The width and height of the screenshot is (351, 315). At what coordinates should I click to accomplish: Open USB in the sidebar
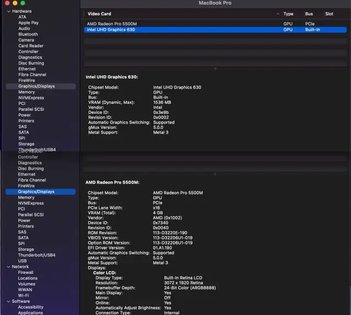tap(22, 261)
